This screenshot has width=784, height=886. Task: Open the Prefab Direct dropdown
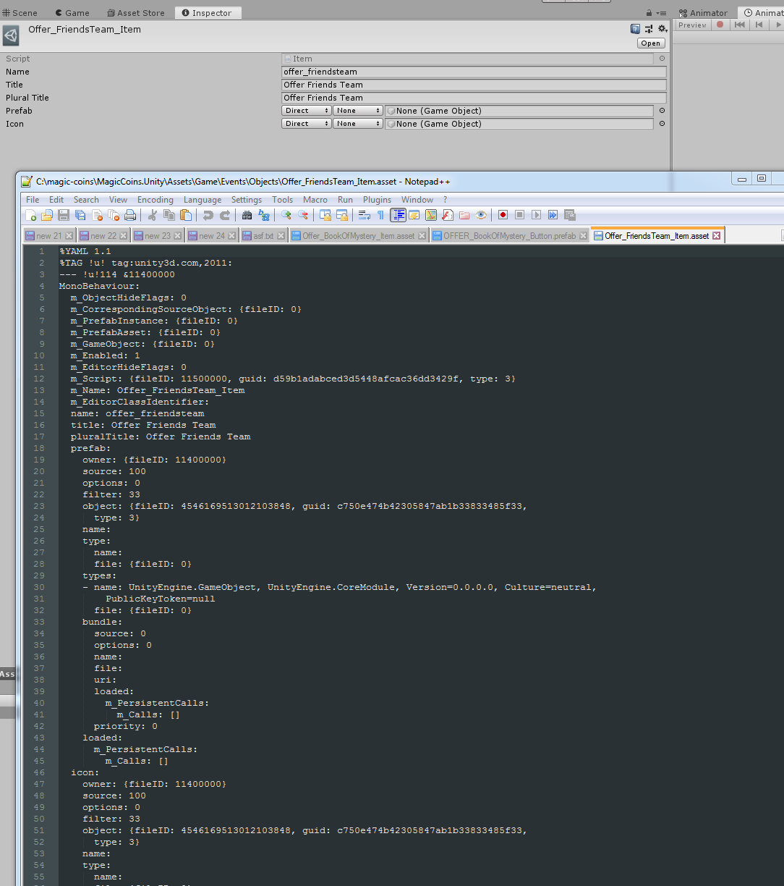tap(307, 111)
